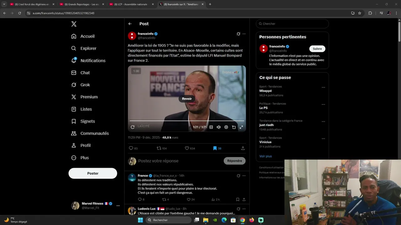Click the Répondre button
The height and width of the screenshot is (225, 401).
click(x=235, y=161)
